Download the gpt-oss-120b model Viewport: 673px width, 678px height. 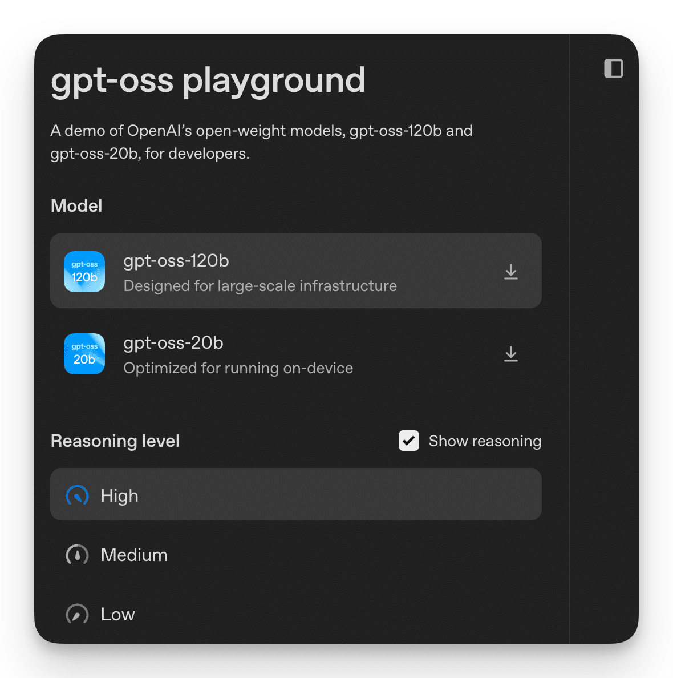click(x=510, y=272)
